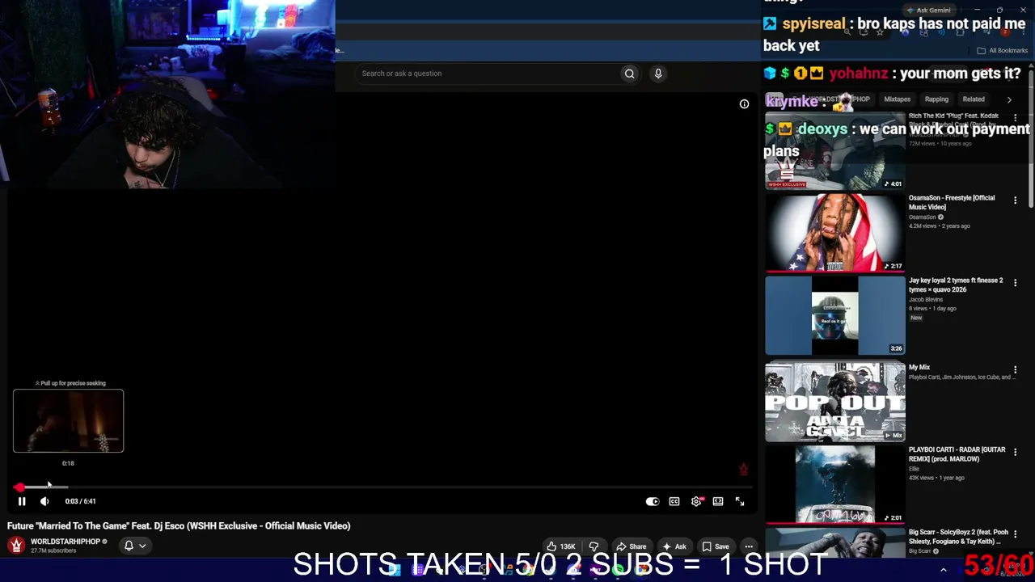The height and width of the screenshot is (582, 1035).
Task: Show more filter chips with right arrow
Action: pyautogui.click(x=1009, y=99)
